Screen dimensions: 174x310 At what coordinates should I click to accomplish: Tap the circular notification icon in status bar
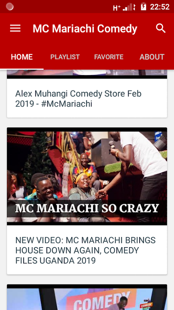10,7
